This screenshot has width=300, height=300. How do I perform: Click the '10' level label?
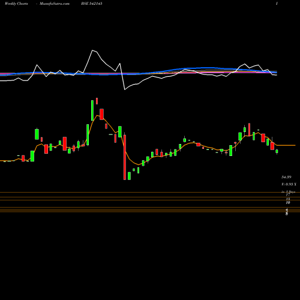point(288,203)
